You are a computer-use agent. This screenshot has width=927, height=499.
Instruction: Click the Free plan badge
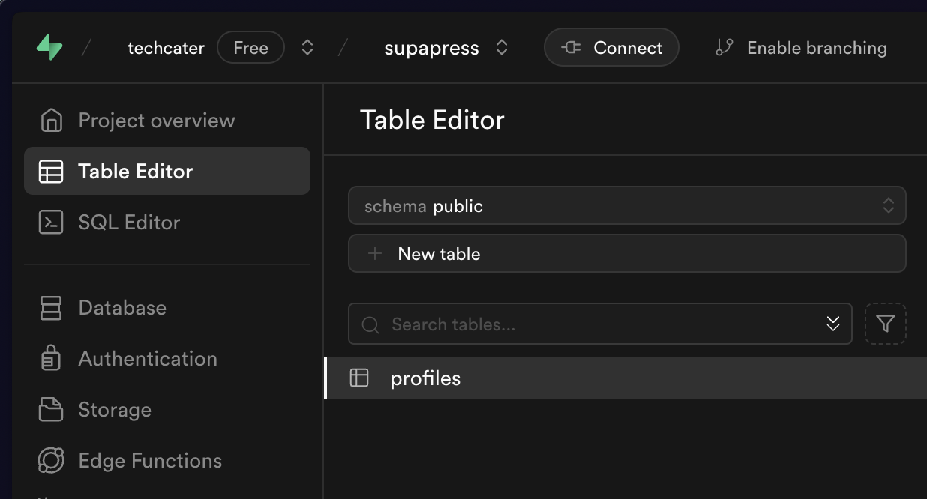[250, 46]
